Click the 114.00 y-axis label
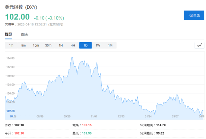This screenshot has width=206, height=139. (x=10, y=58)
